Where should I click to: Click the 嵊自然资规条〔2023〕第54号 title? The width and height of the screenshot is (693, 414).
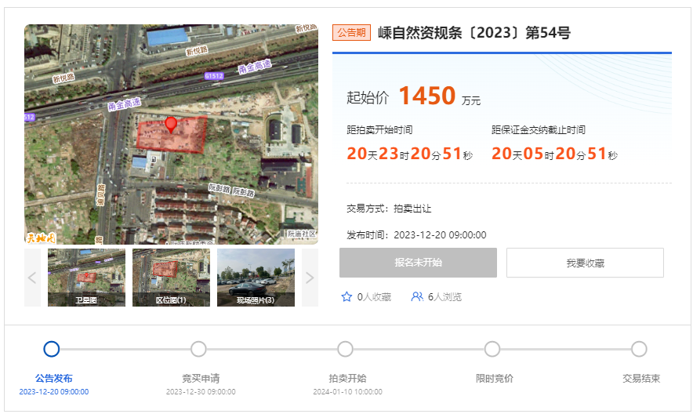tap(473, 33)
